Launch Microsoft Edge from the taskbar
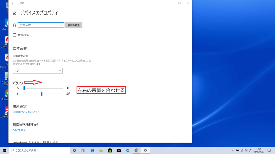The height and width of the screenshot is (154, 275). [x=92, y=150]
